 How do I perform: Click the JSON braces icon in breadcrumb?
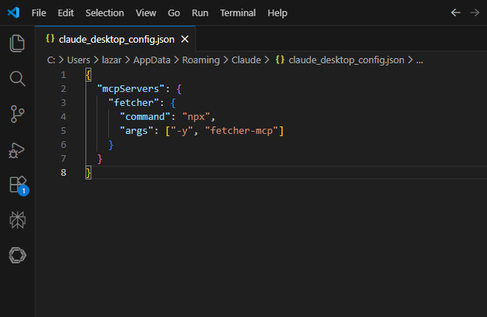pos(280,60)
